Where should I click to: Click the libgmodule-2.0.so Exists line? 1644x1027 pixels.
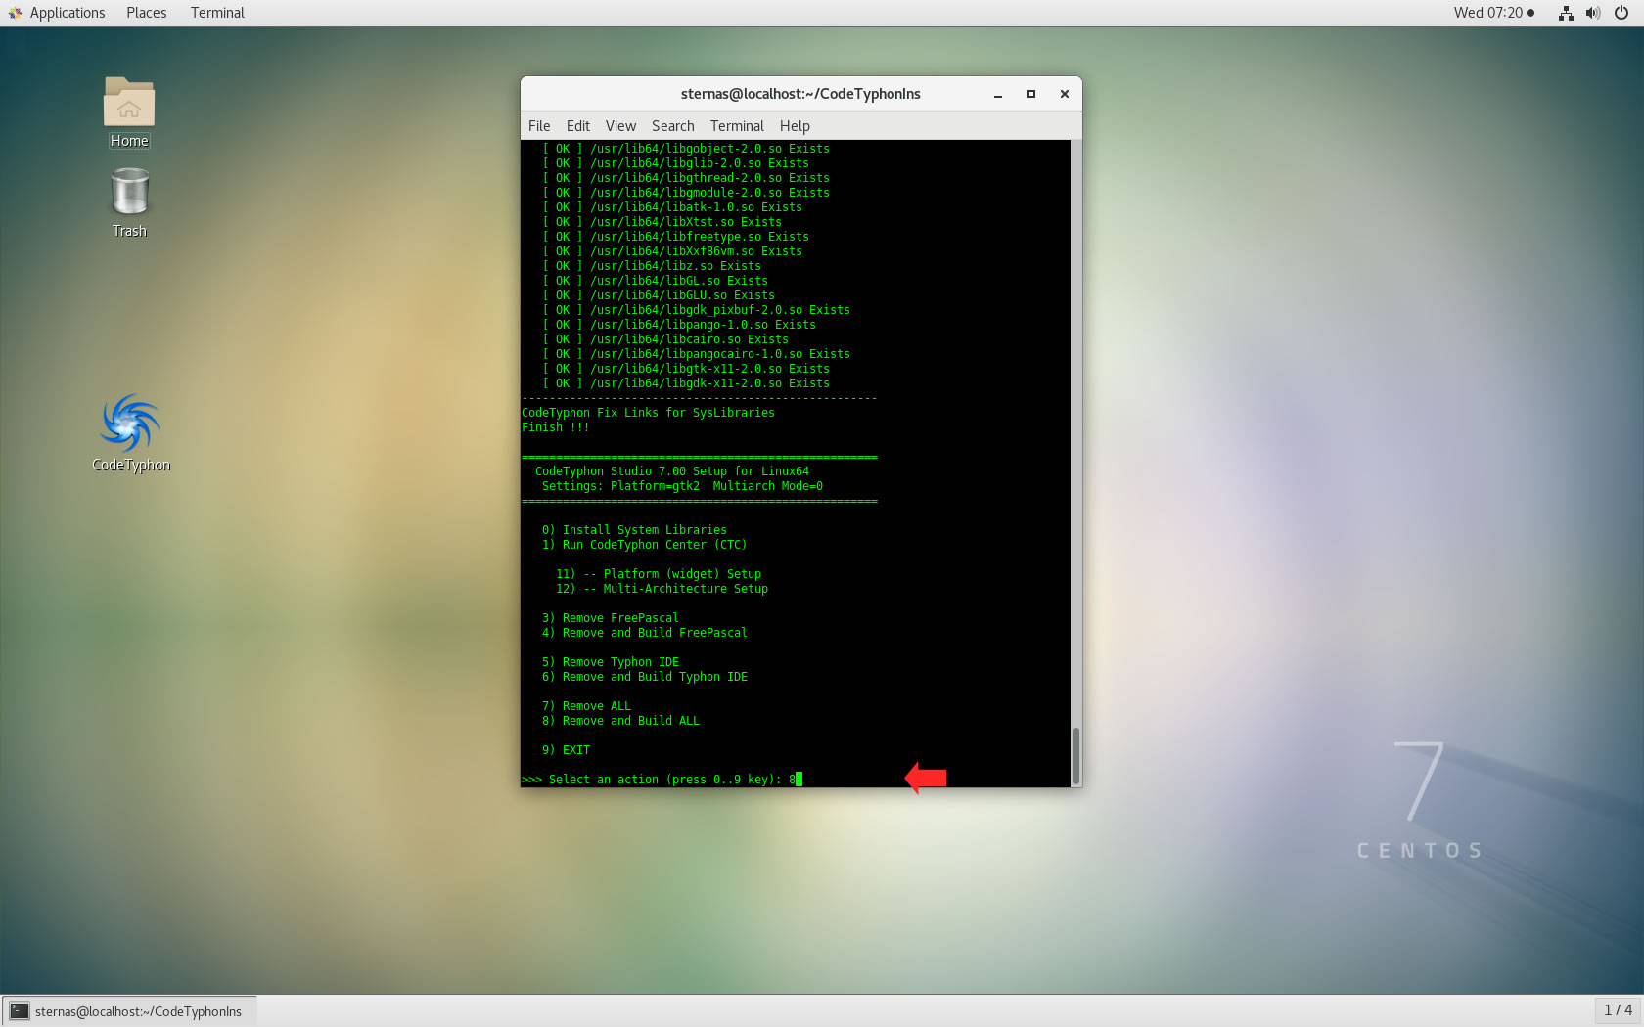[686, 193]
